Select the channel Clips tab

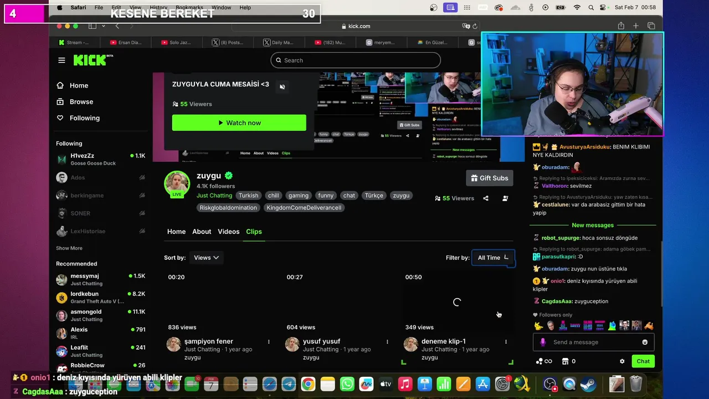pos(254,232)
